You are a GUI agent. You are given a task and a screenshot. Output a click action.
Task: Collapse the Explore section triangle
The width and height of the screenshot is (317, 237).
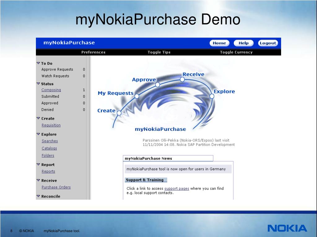point(38,134)
